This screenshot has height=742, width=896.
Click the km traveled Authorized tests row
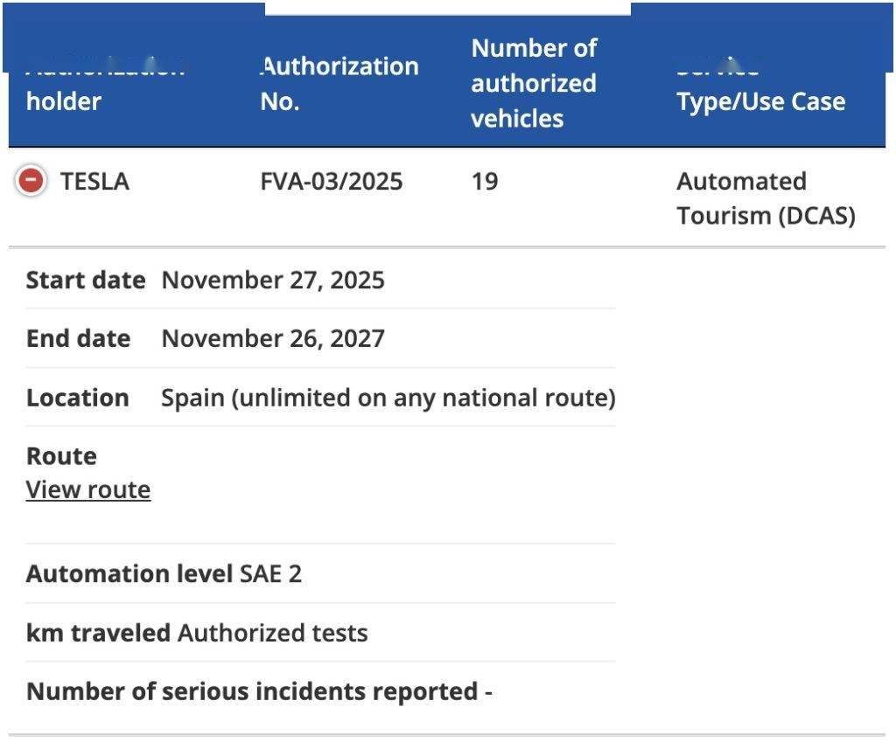197,633
